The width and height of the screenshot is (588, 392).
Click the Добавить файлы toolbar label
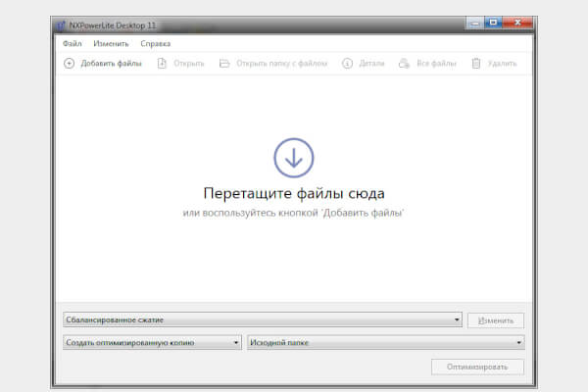[x=112, y=64]
